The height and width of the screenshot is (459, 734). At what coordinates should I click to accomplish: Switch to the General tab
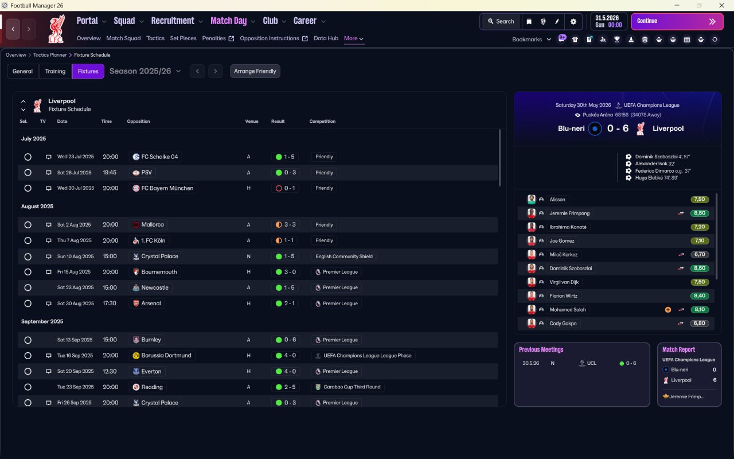23,71
